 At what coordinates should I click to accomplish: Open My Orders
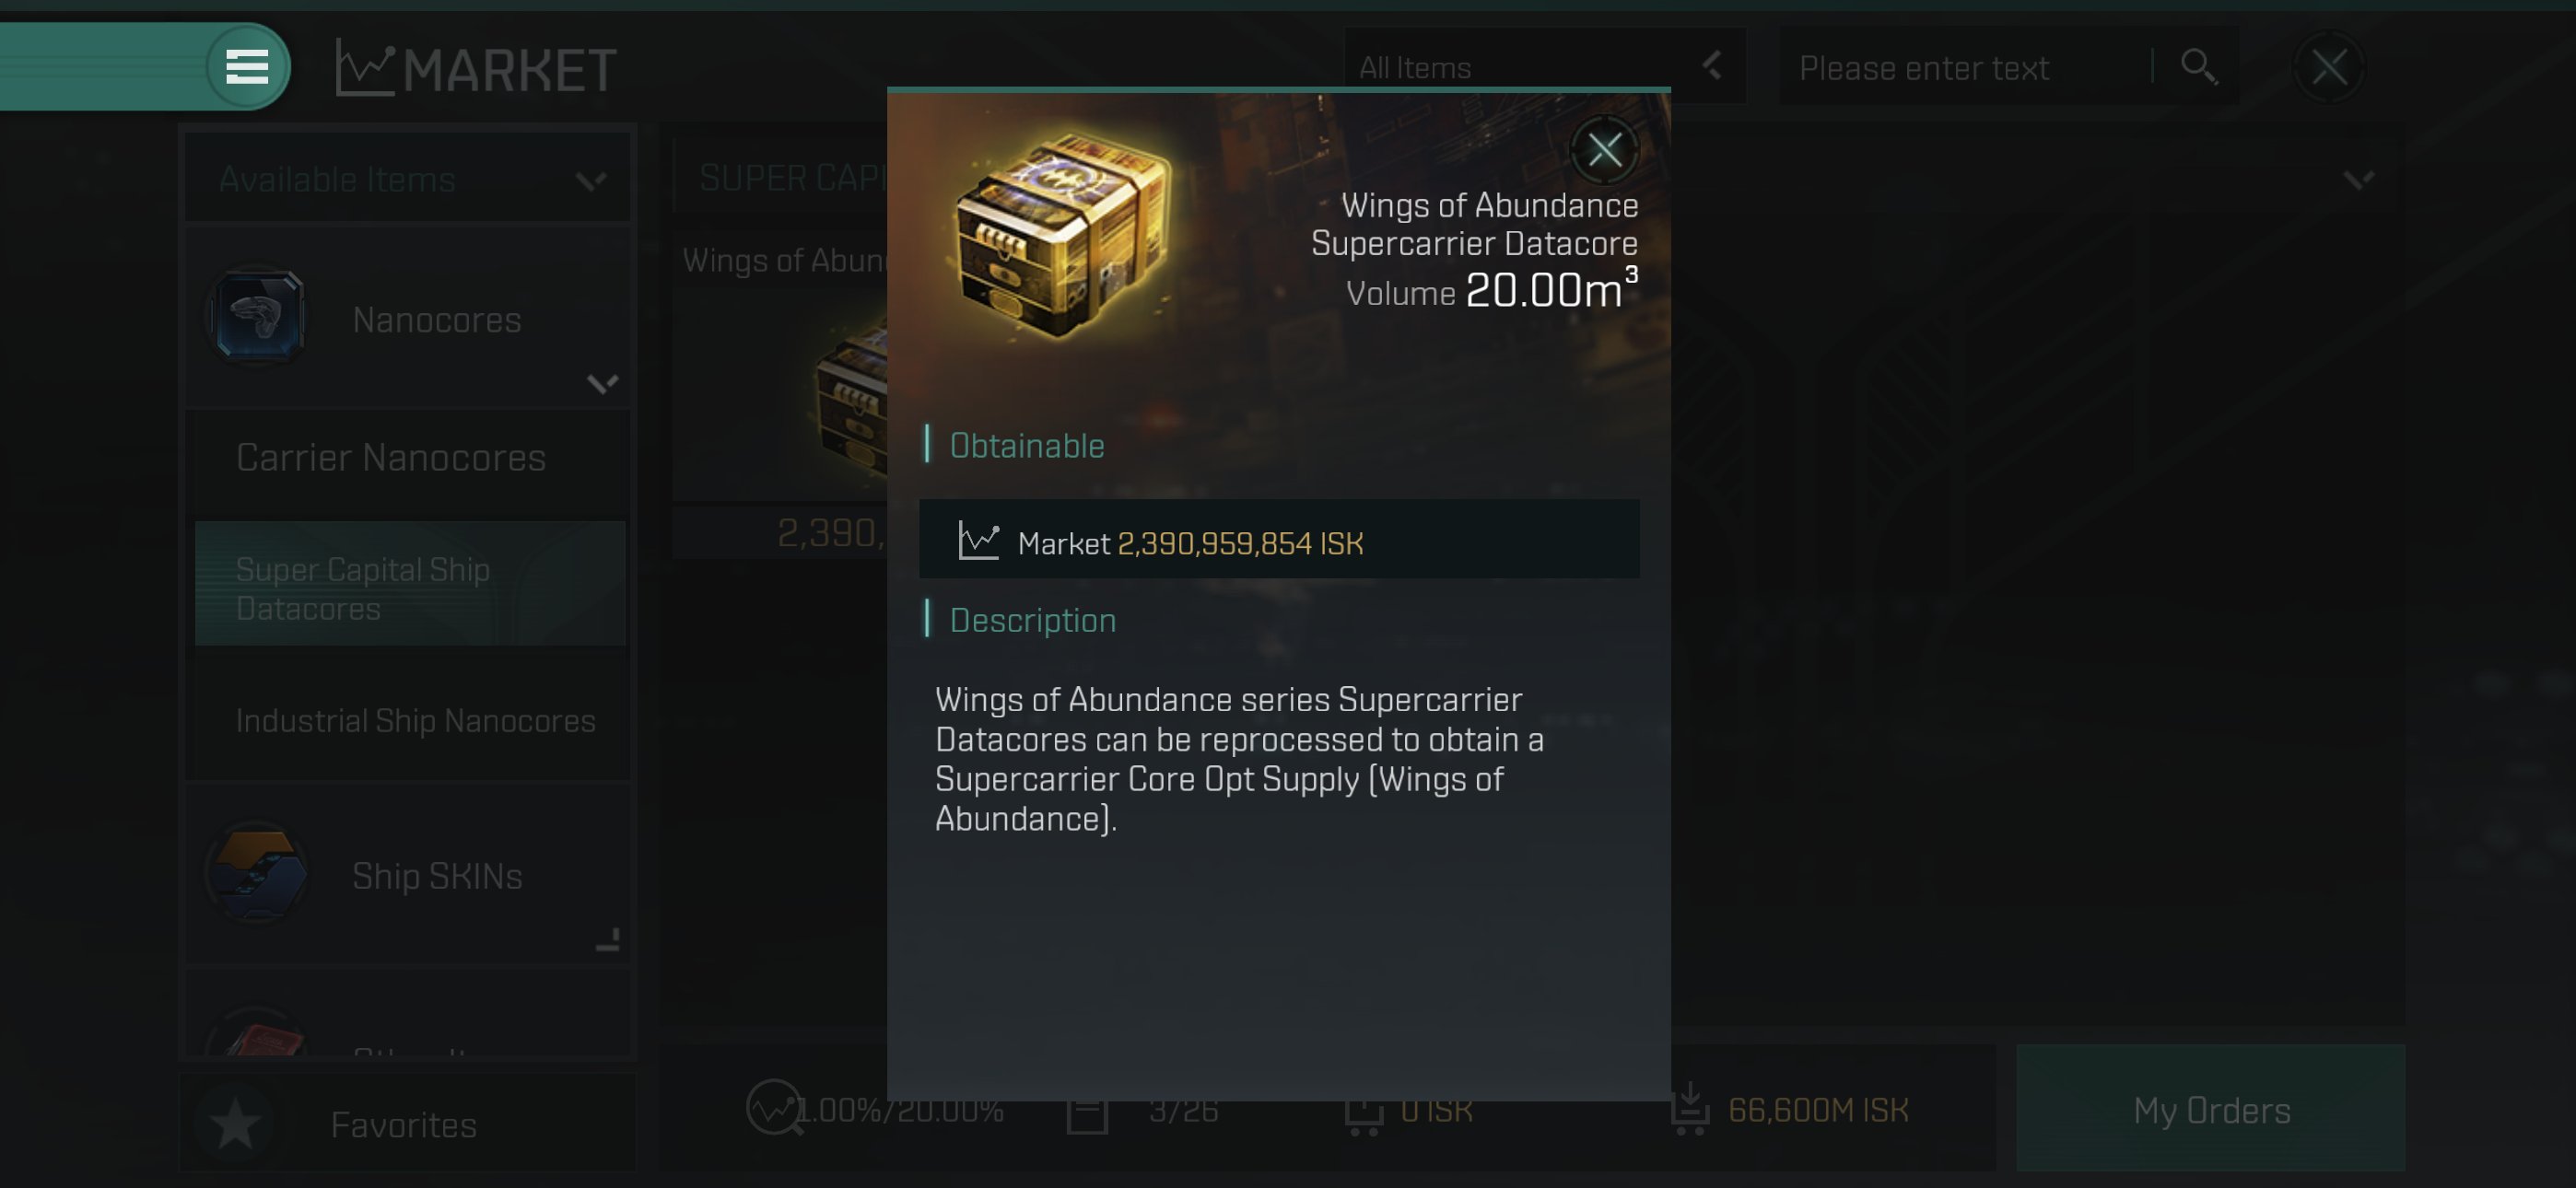coord(2210,1109)
